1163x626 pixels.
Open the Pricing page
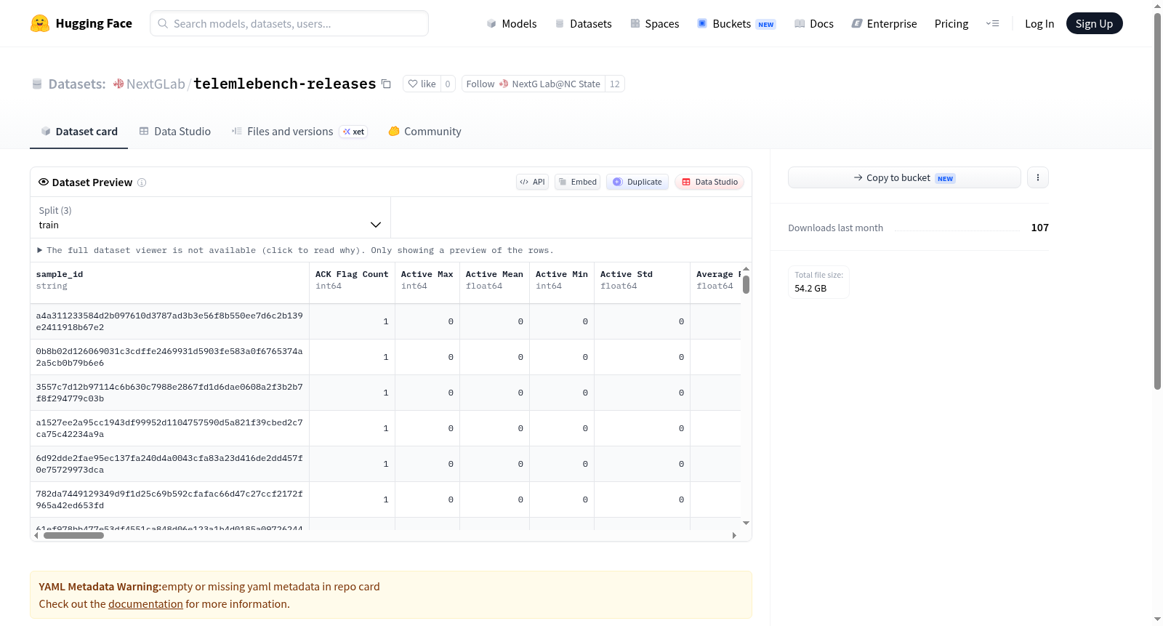[951, 23]
